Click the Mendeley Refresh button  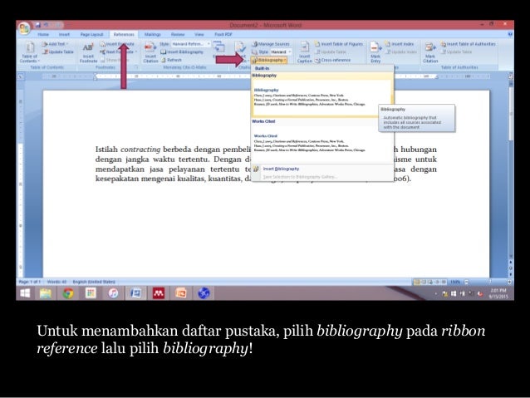point(171,60)
